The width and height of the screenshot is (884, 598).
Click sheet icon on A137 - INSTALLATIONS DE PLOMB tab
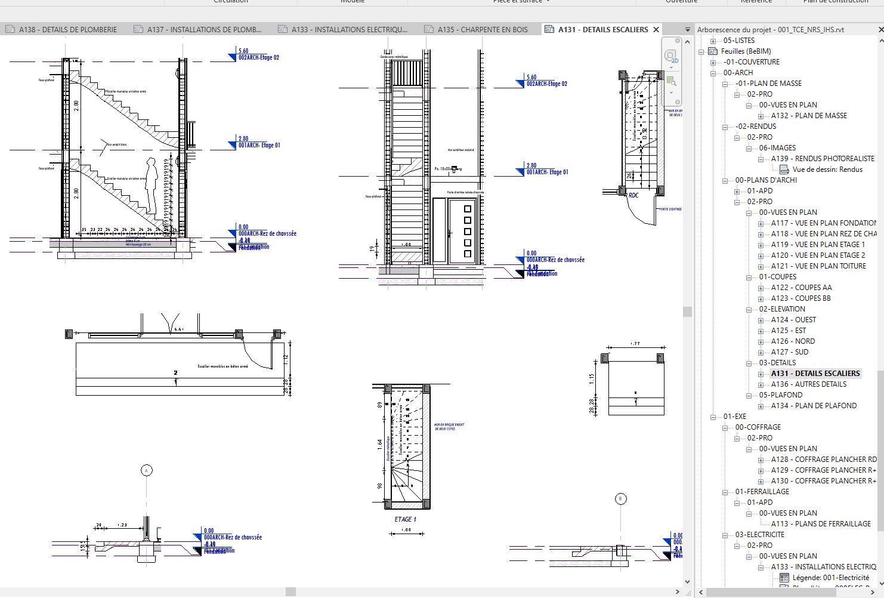click(138, 29)
